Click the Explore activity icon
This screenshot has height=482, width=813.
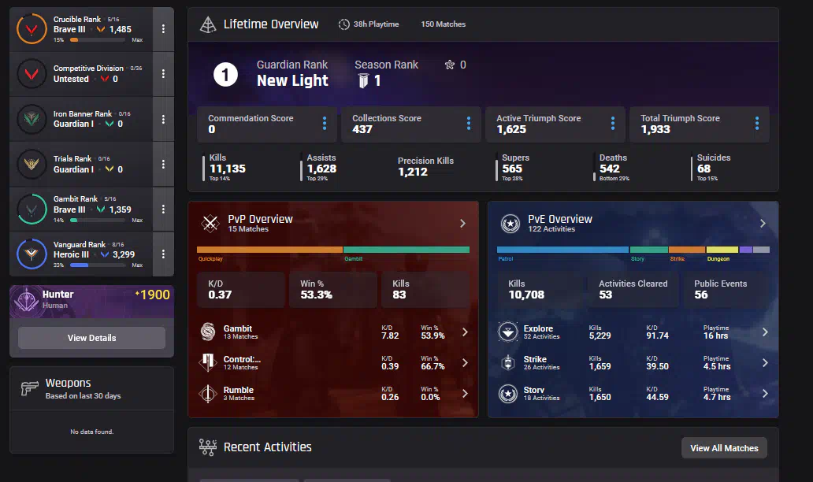(508, 332)
